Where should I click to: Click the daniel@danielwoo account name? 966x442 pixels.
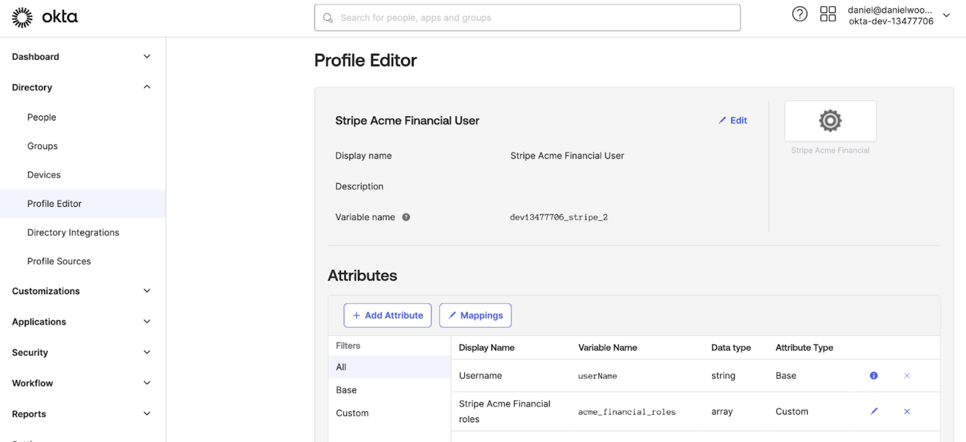(890, 10)
